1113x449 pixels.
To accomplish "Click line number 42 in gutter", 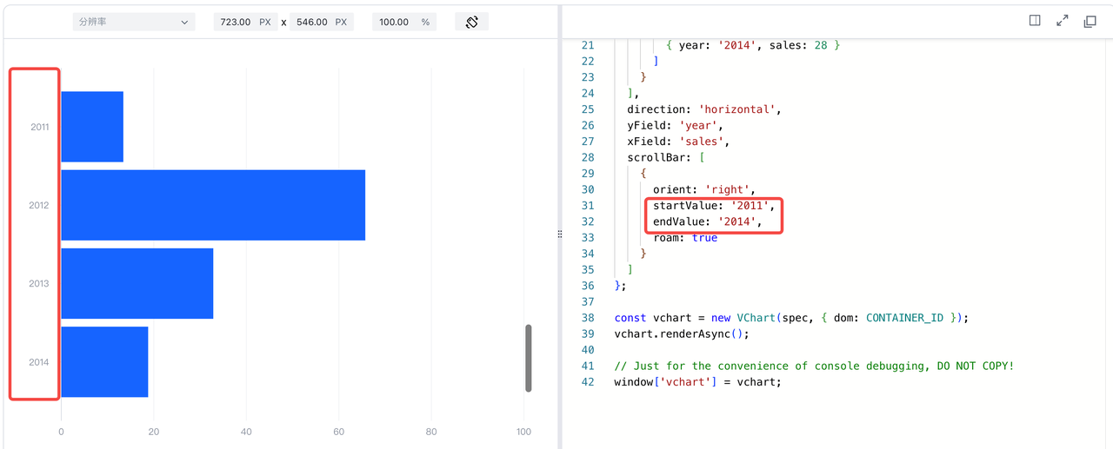I will pos(587,381).
